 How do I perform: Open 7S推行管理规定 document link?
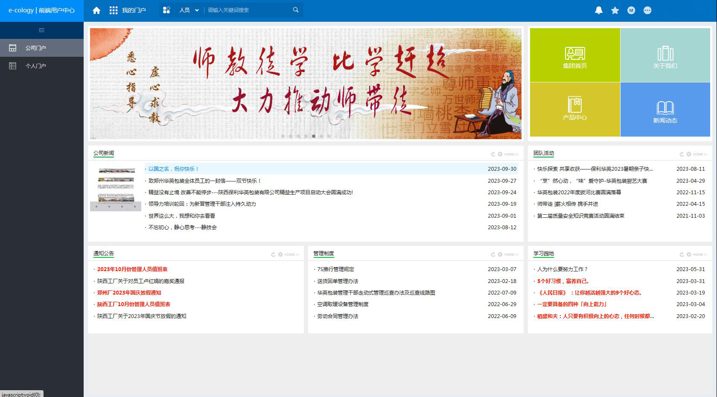(335, 269)
